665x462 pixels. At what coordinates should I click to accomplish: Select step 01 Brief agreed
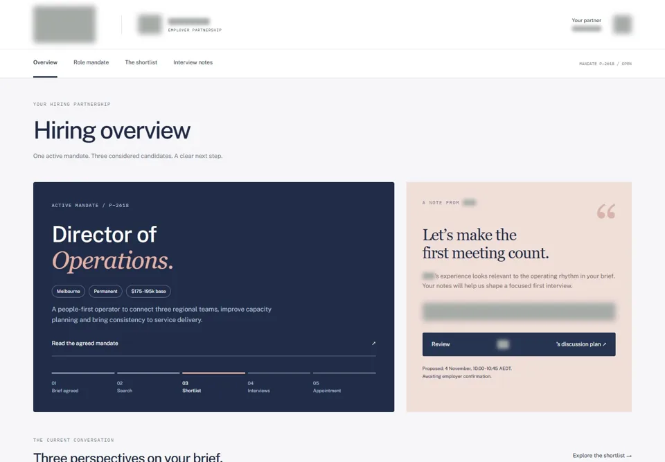pos(83,383)
